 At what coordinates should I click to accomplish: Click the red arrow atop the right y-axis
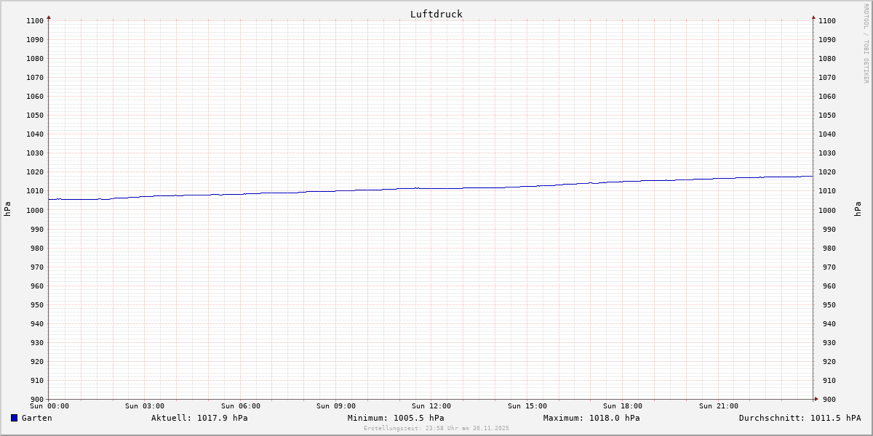813,17
